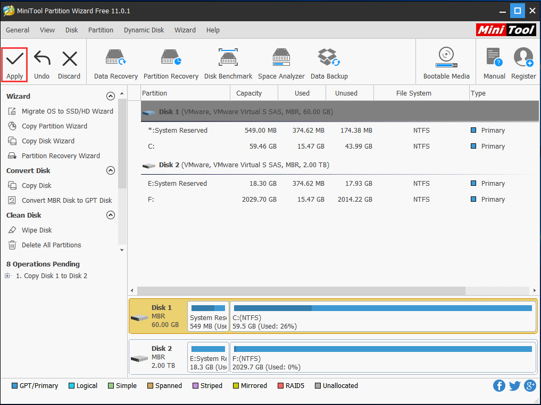541x405 pixels.
Task: Click the MiniTool logo
Action: [x=506, y=30]
